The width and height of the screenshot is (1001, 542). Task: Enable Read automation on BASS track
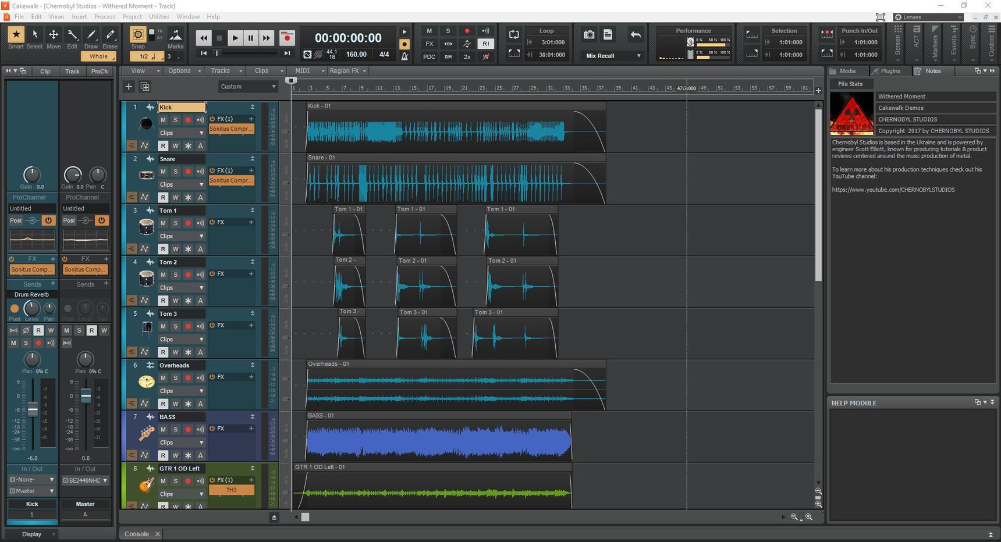[163, 455]
